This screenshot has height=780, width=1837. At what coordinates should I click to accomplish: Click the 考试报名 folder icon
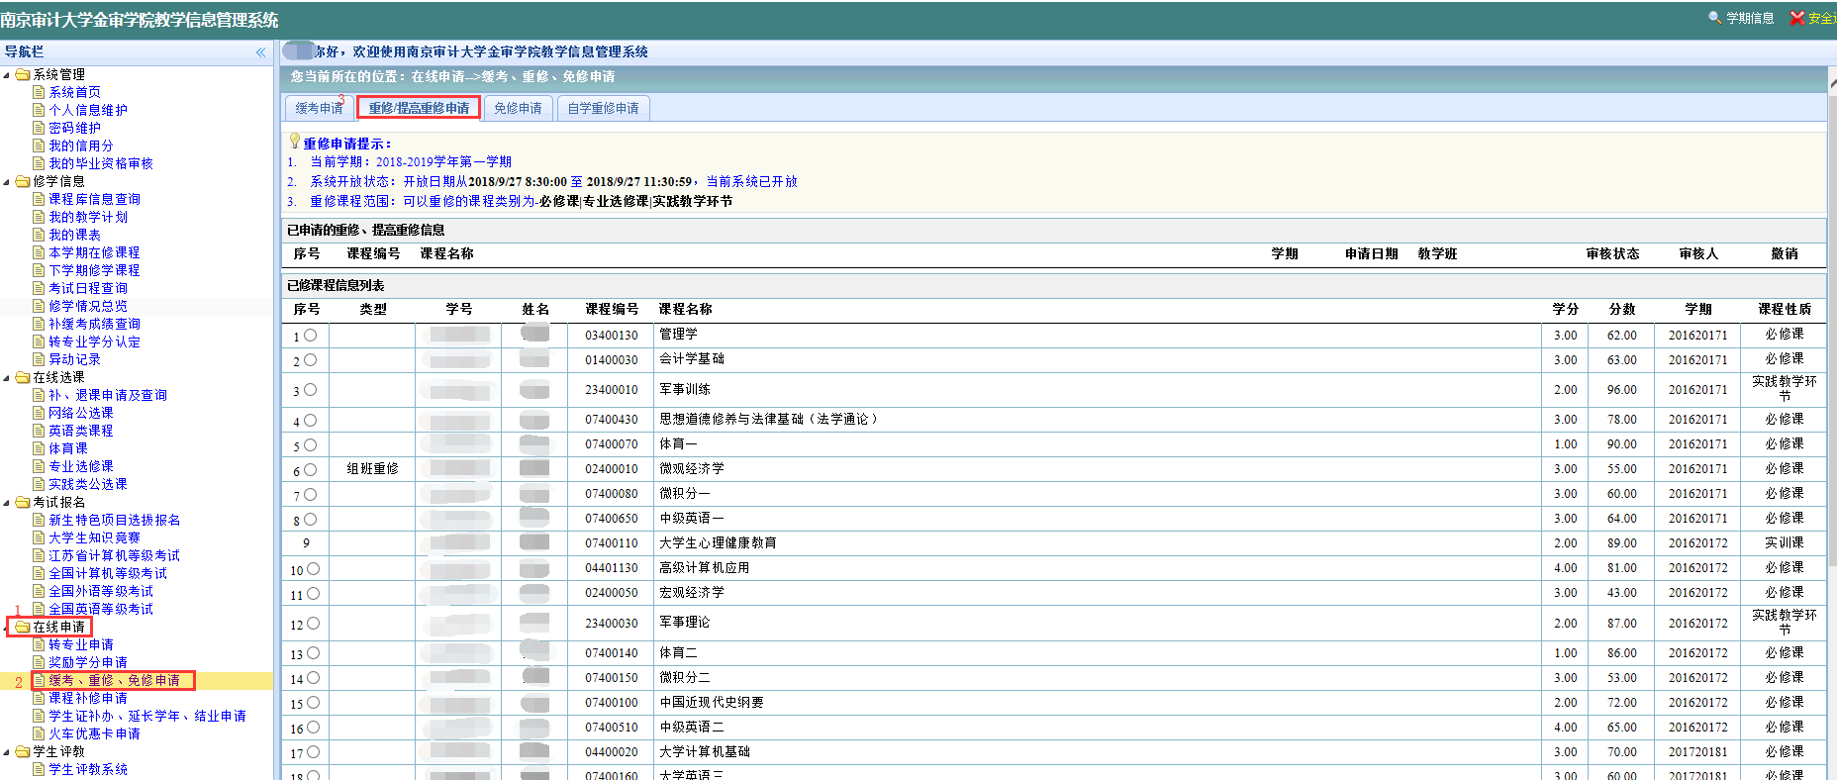coord(23,502)
